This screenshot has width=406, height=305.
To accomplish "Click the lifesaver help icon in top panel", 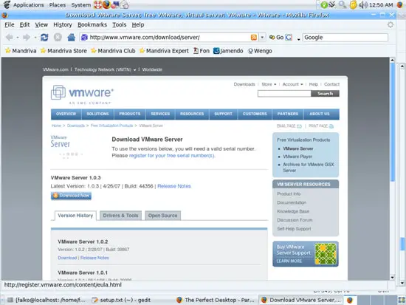I will 97,4.
